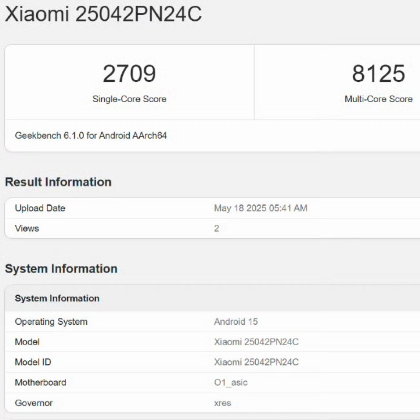Select Xiaomi 25042PN24C value in Model row

(256, 342)
